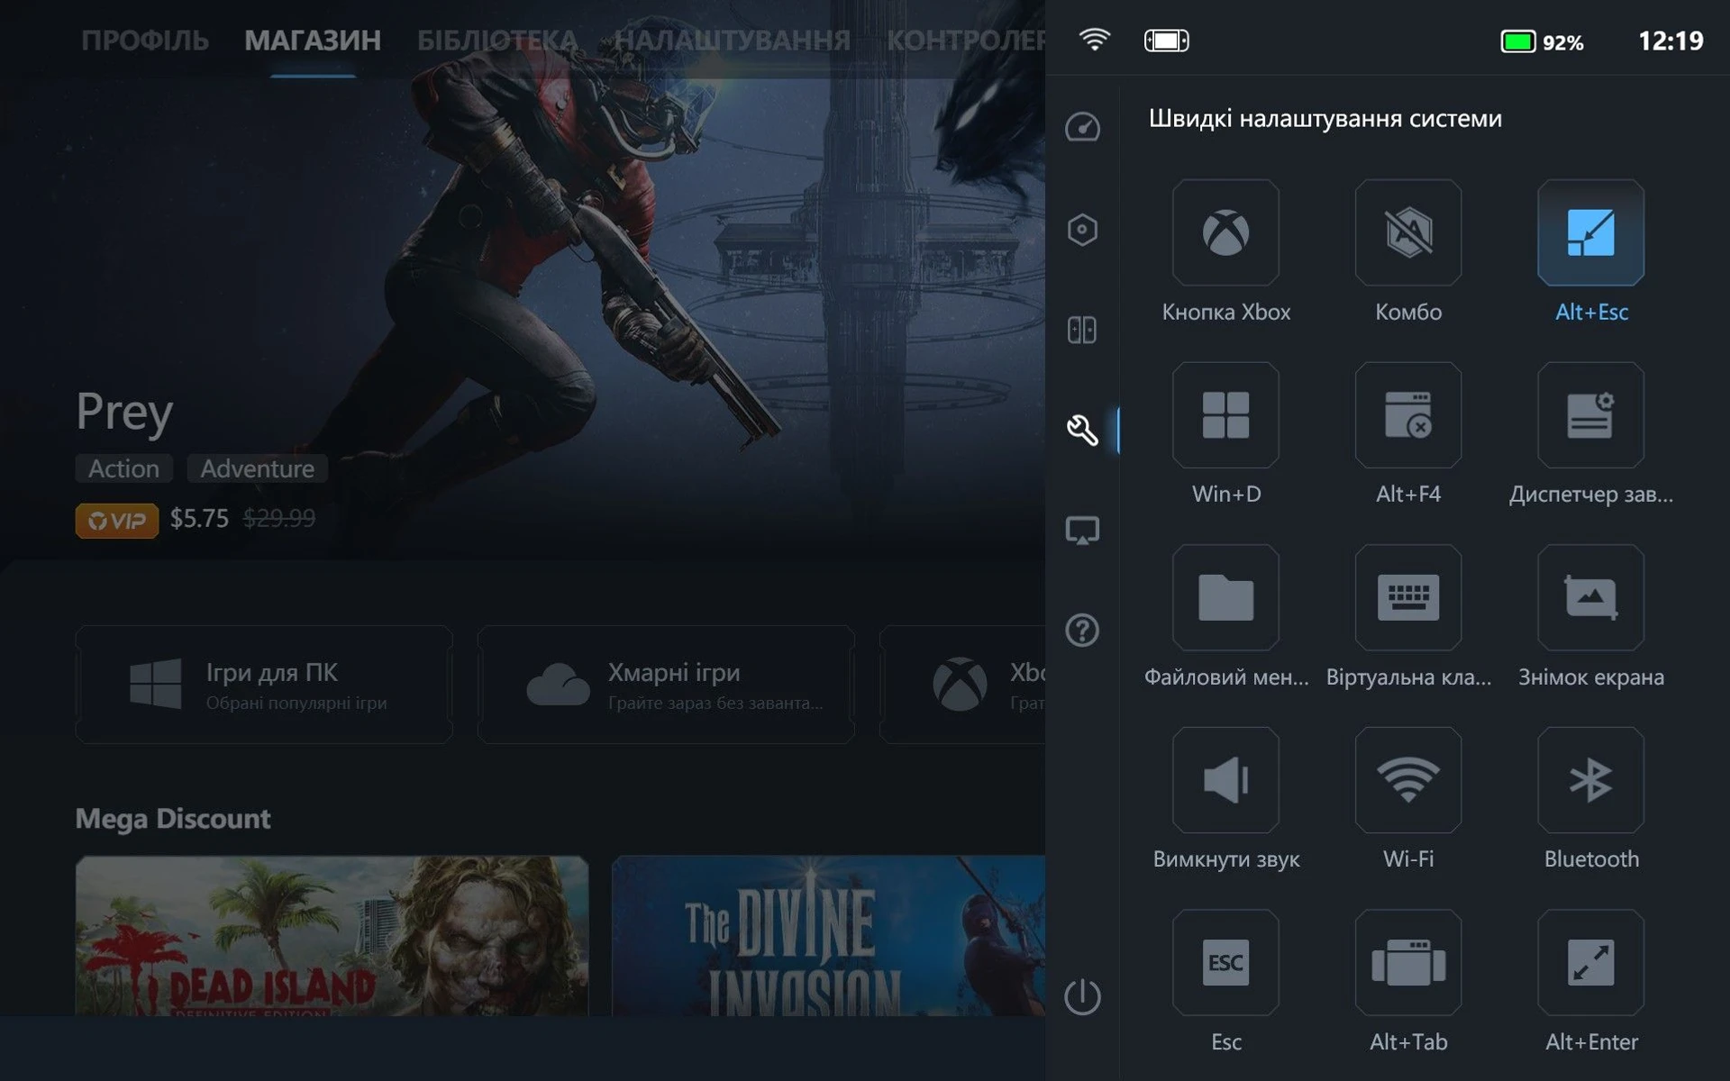This screenshot has width=1730, height=1081.
Task: Switch to the ПРОФІЛЬ tab
Action: tap(145, 41)
